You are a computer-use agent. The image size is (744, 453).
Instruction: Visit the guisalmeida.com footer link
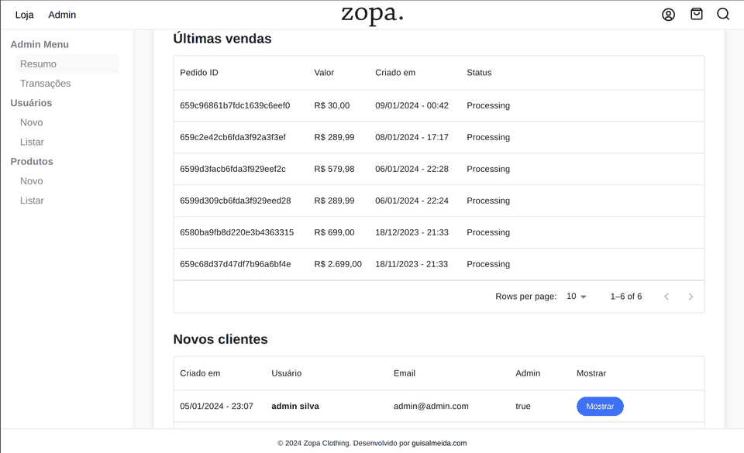coord(439,444)
